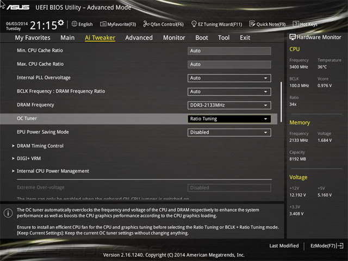The width and height of the screenshot is (348, 261).
Task: Open Internal PLL Overvoltage dropdown
Action: [229, 78]
